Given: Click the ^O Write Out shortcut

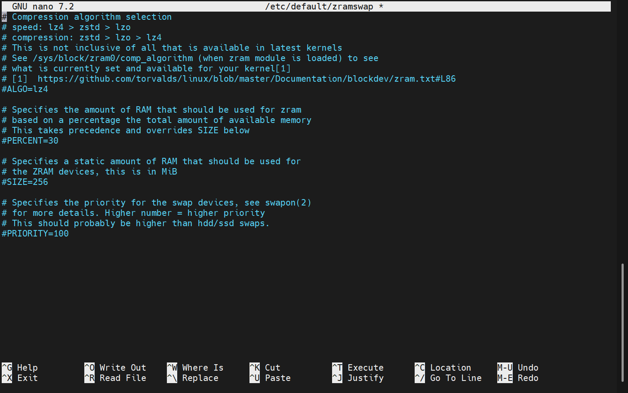Looking at the screenshot, I should pyautogui.click(x=115, y=368).
